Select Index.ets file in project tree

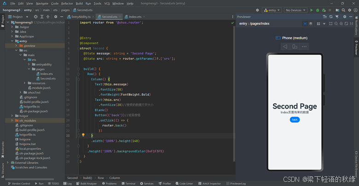46,74
